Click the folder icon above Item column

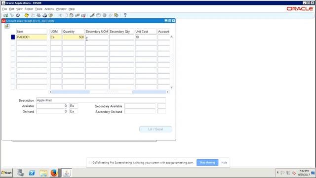click(7, 26)
